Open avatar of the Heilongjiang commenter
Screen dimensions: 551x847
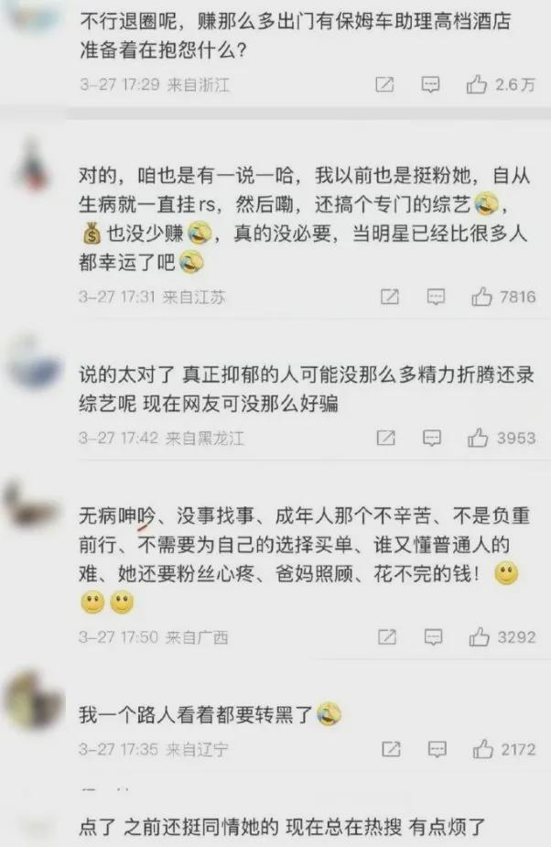click(34, 363)
